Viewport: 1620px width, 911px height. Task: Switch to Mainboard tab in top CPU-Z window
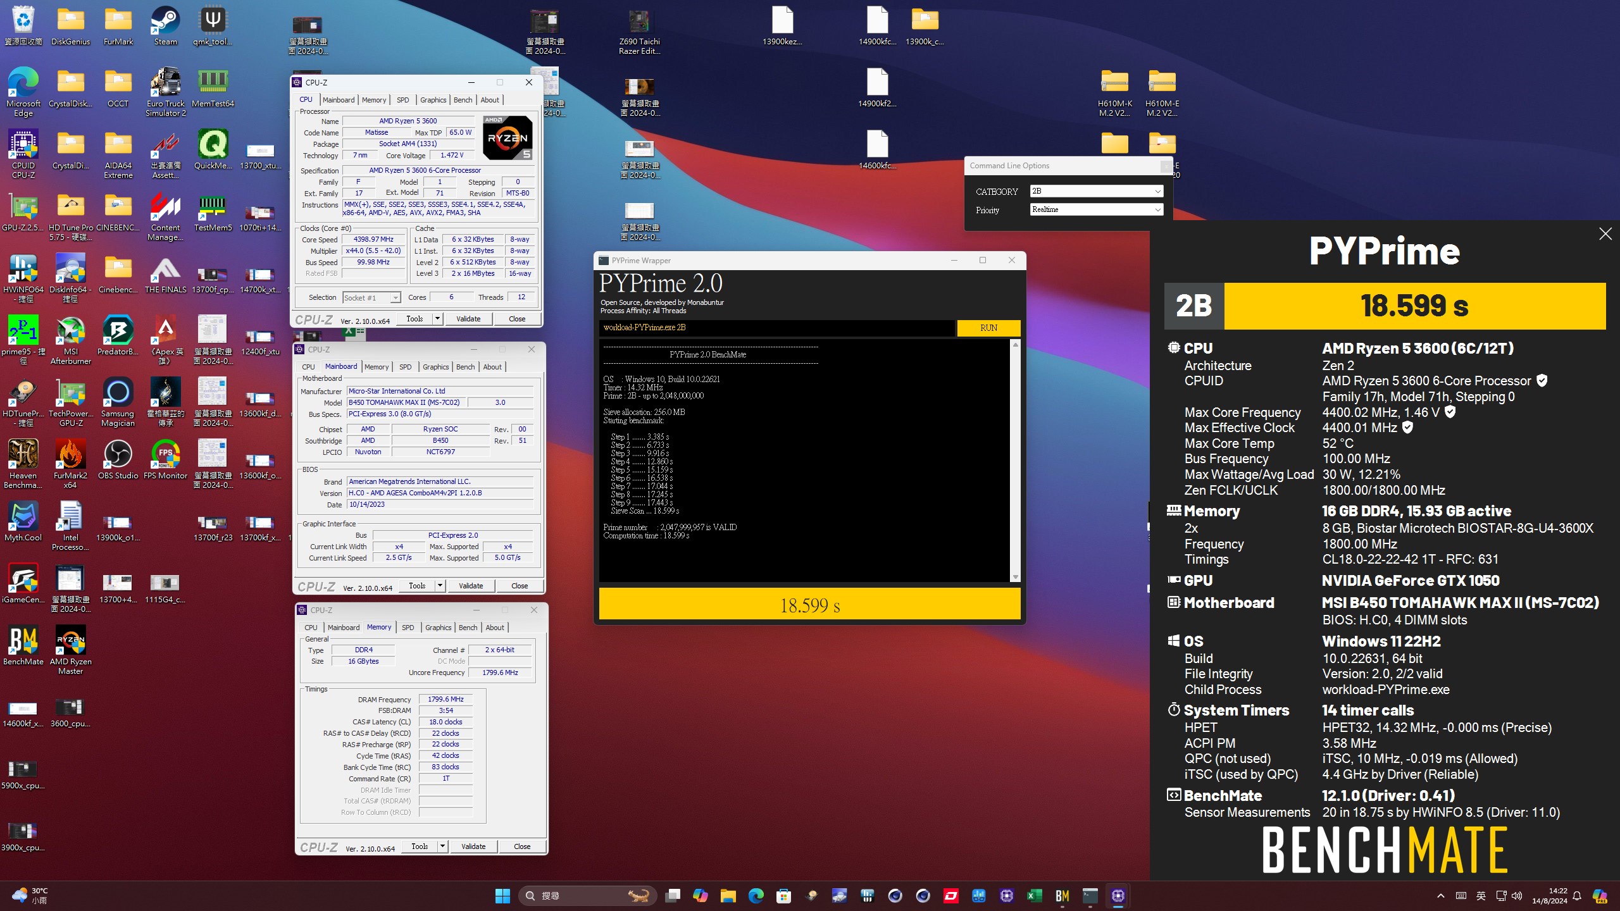point(339,100)
